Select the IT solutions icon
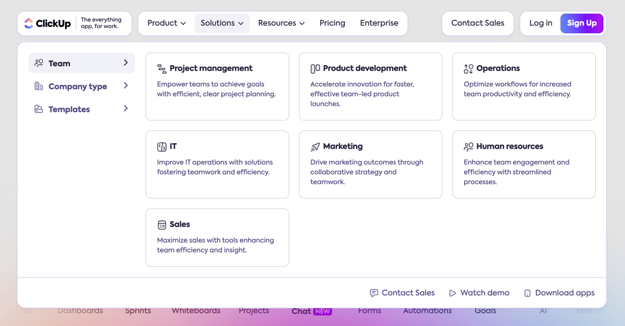 [x=161, y=146]
